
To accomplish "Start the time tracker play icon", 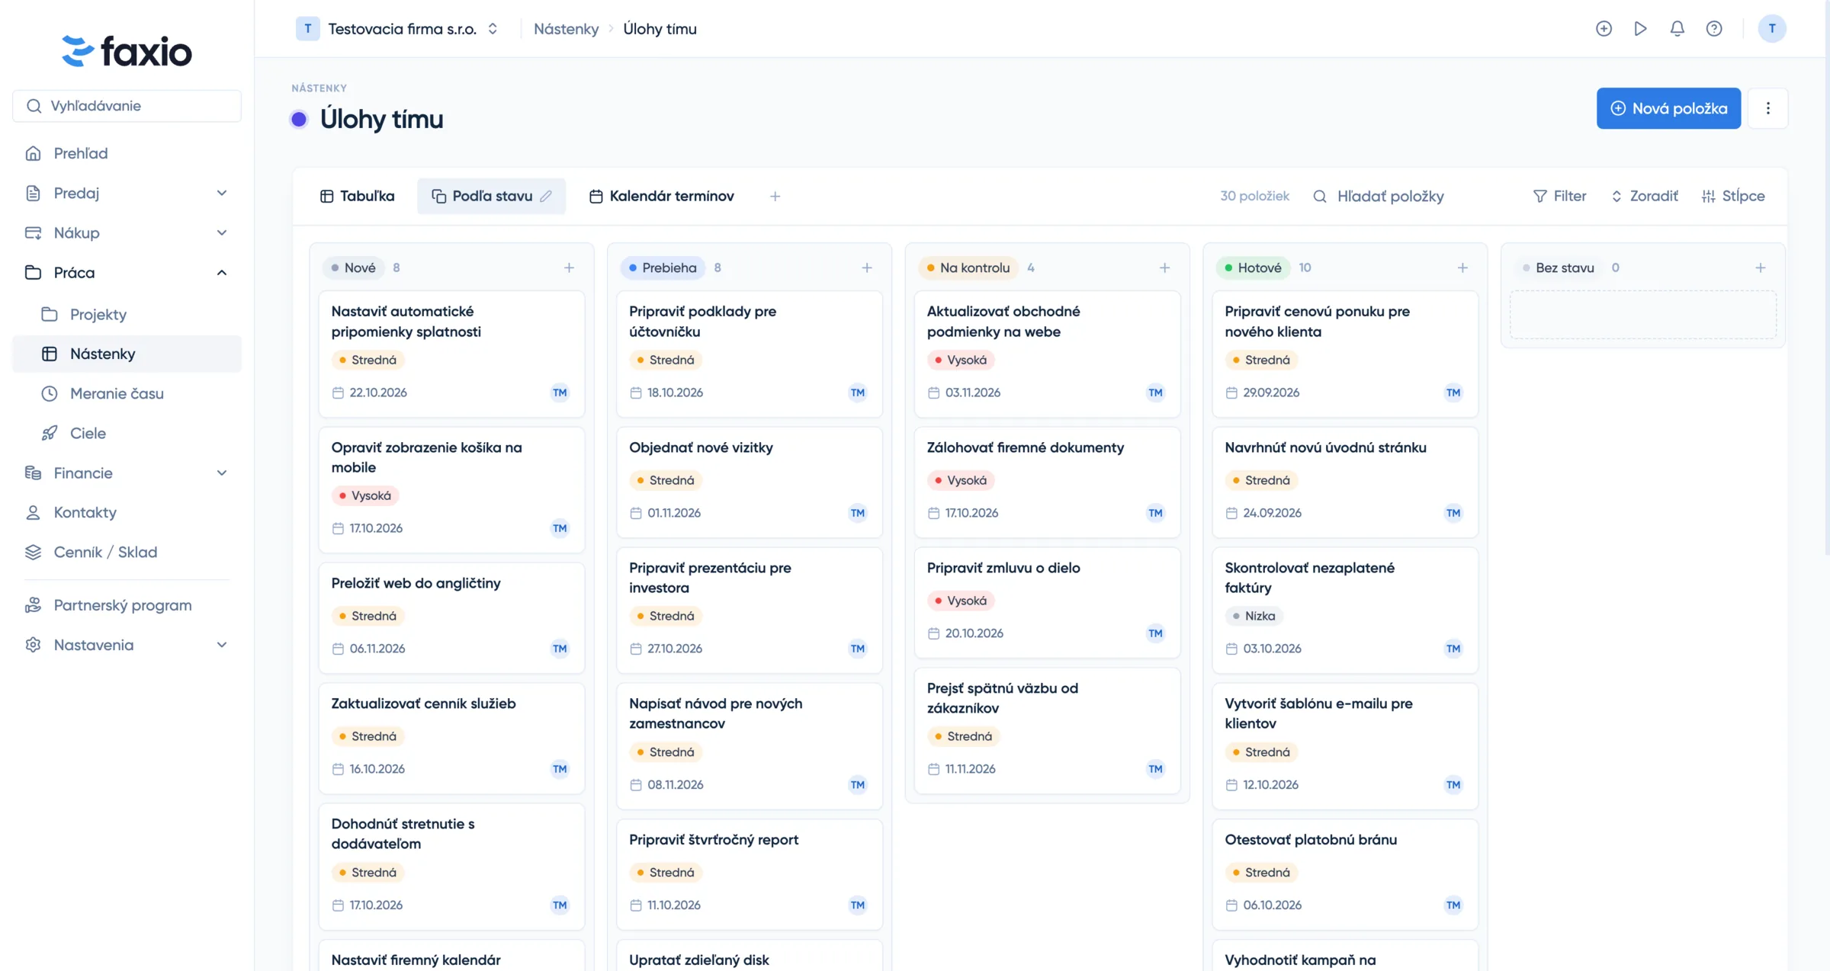I will pyautogui.click(x=1640, y=28).
